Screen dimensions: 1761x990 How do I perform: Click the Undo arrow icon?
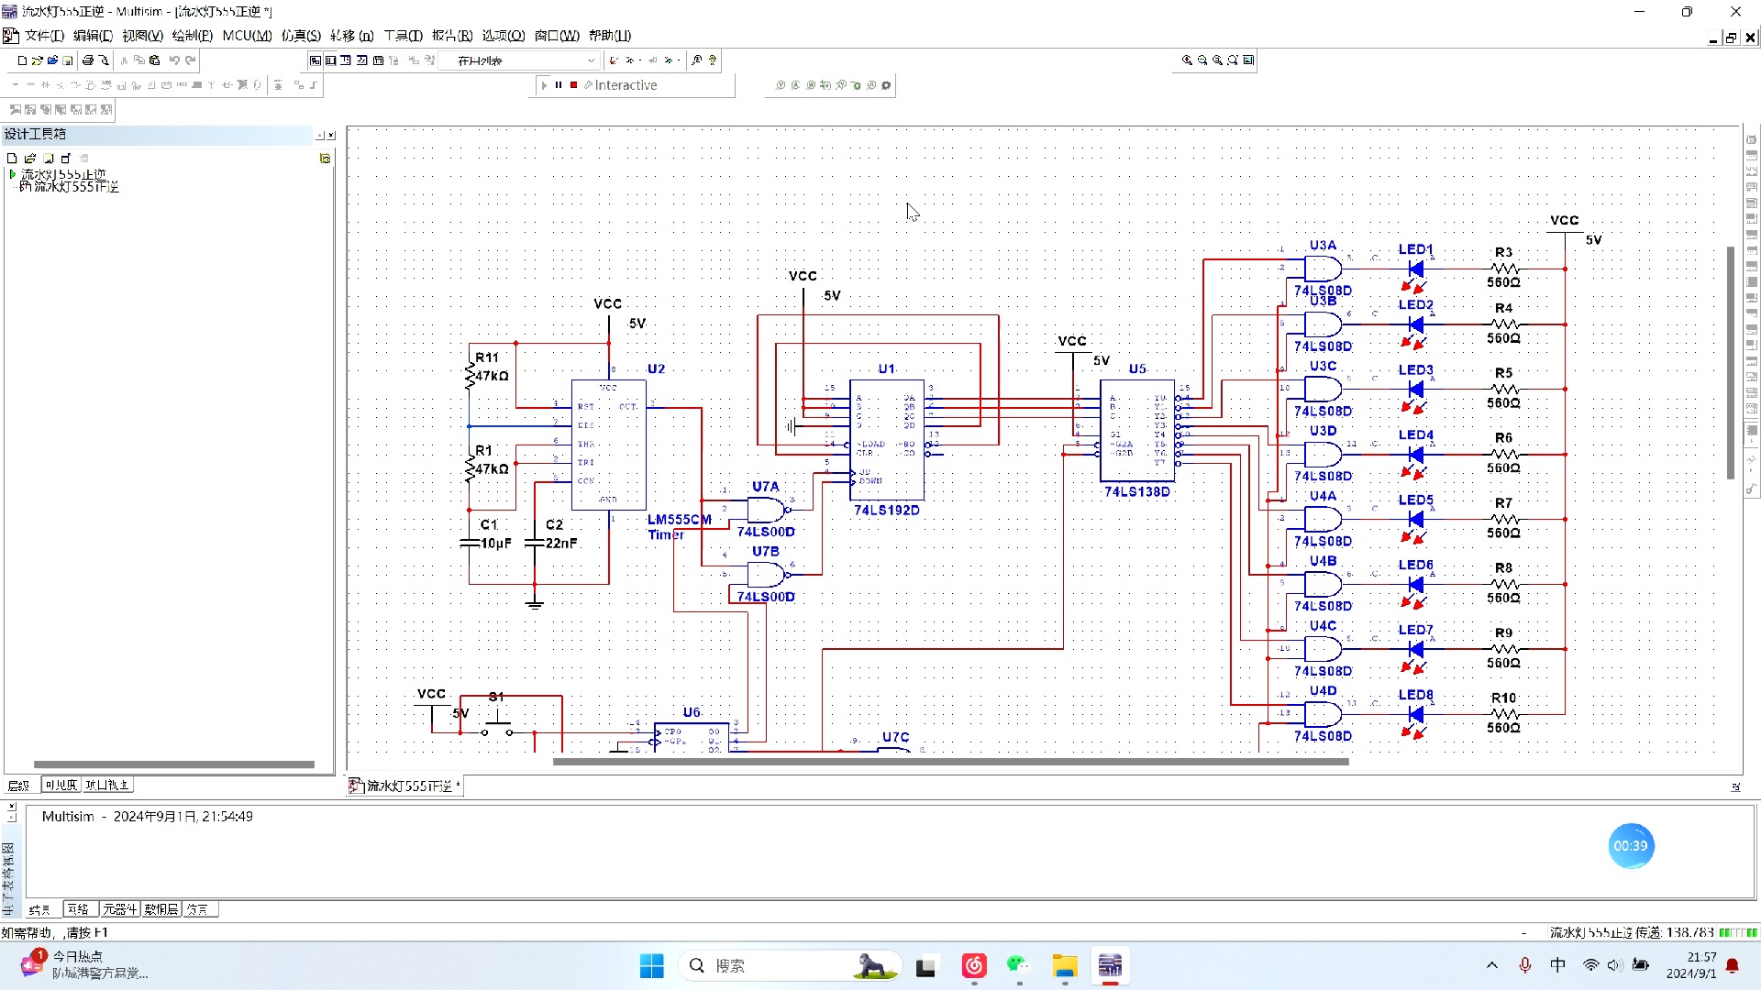(x=174, y=60)
